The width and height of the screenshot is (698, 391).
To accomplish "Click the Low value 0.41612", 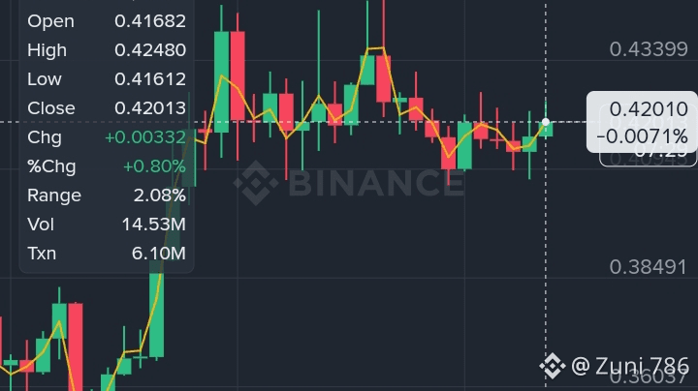I will (150, 79).
